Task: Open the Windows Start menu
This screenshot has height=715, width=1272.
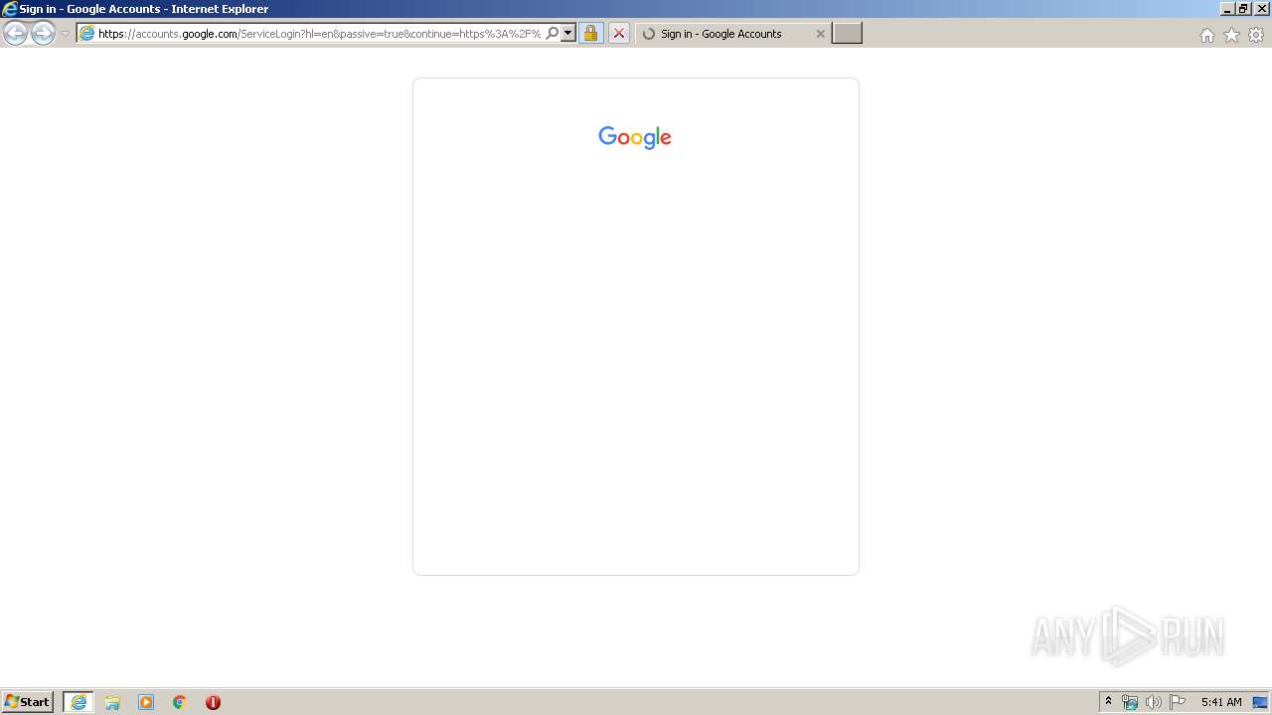Action: pos(27,702)
